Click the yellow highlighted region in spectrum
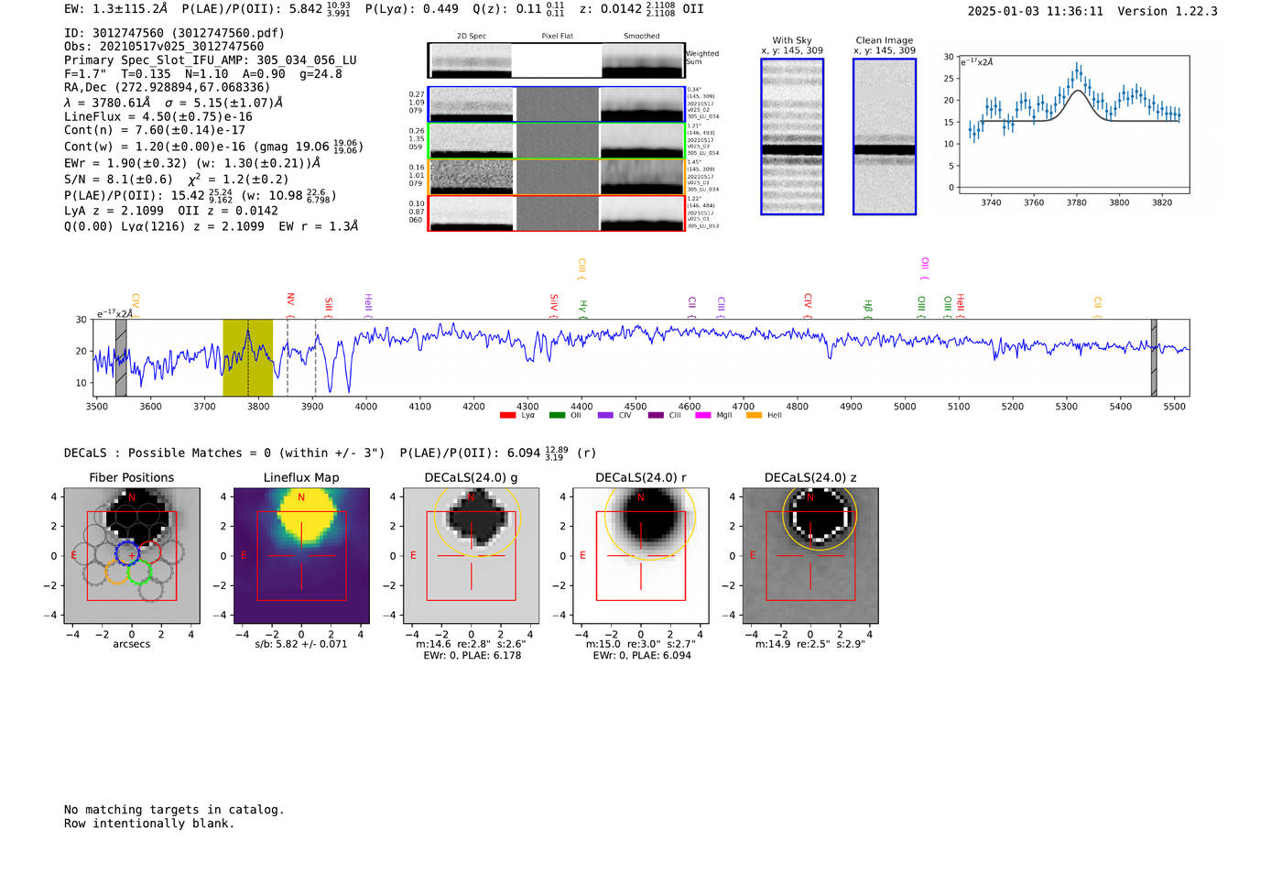This screenshot has width=1282, height=873. 247,358
